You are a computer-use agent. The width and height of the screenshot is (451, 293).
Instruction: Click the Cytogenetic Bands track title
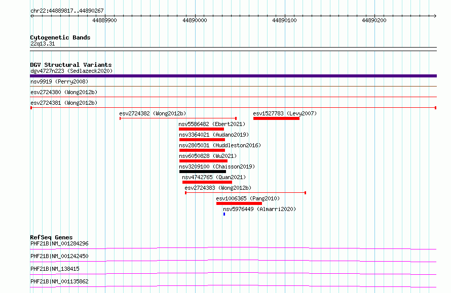60,37
